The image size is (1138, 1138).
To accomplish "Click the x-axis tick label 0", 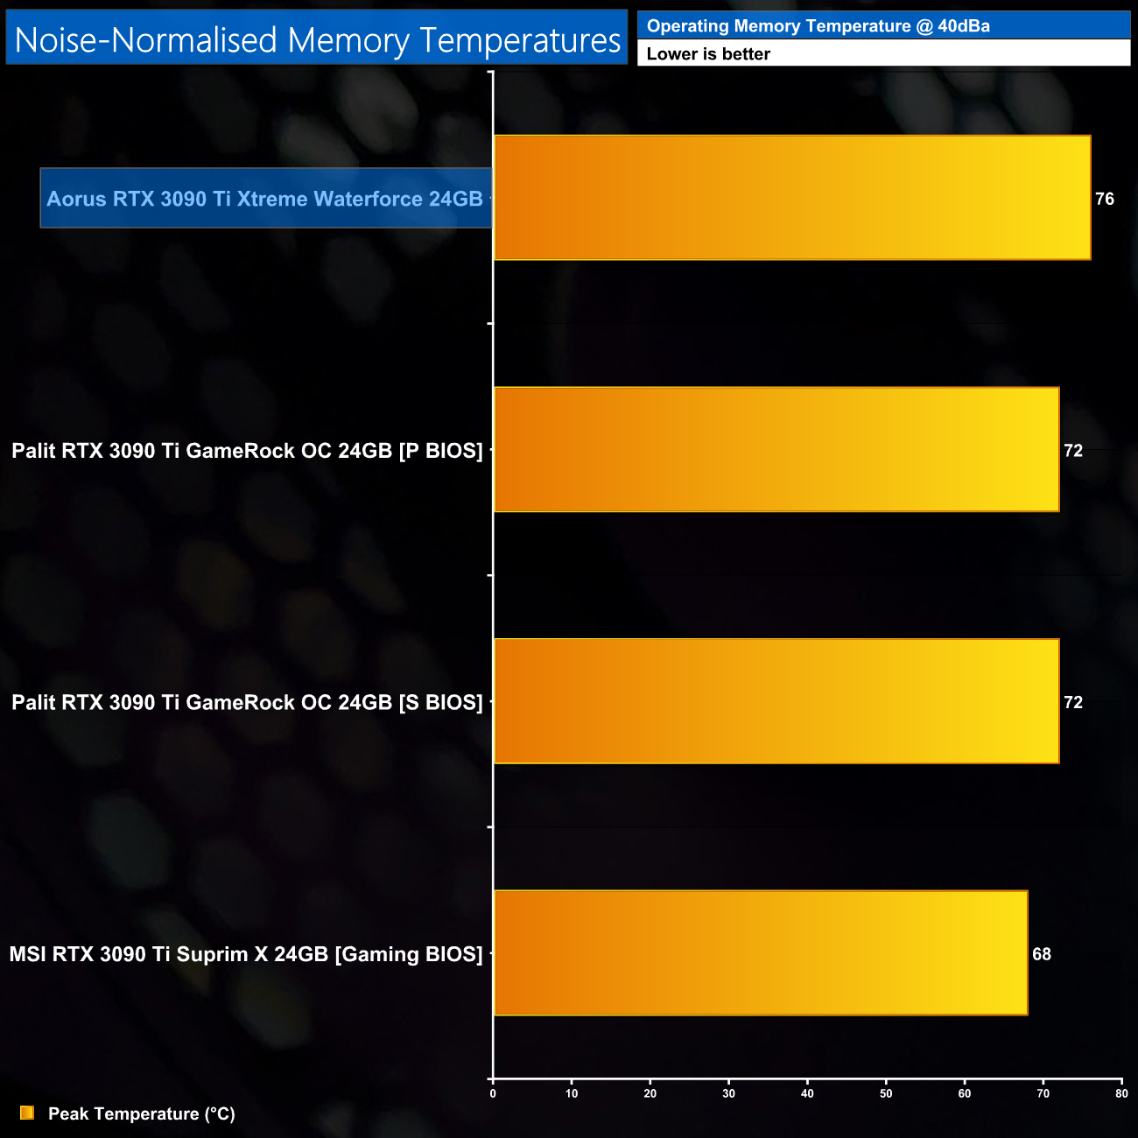I will point(493,1093).
